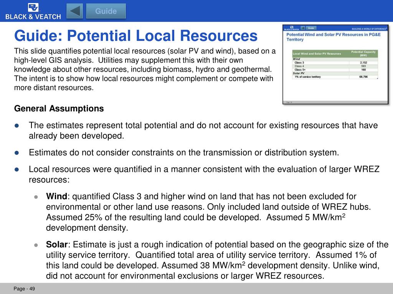Click the 'Page - 49' footer label
This screenshot has height=294, width=393.
tap(24, 289)
